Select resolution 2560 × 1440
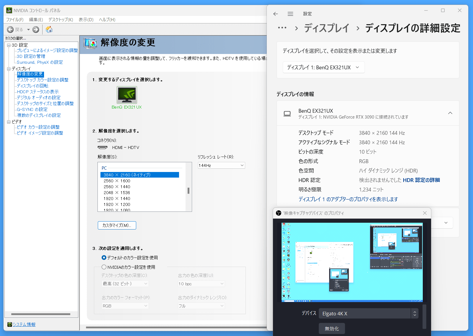This screenshot has width=473, height=336. pyautogui.click(x=117, y=187)
